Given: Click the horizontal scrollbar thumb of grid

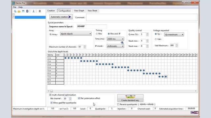Looking at the screenshot, I should pos(51,91).
